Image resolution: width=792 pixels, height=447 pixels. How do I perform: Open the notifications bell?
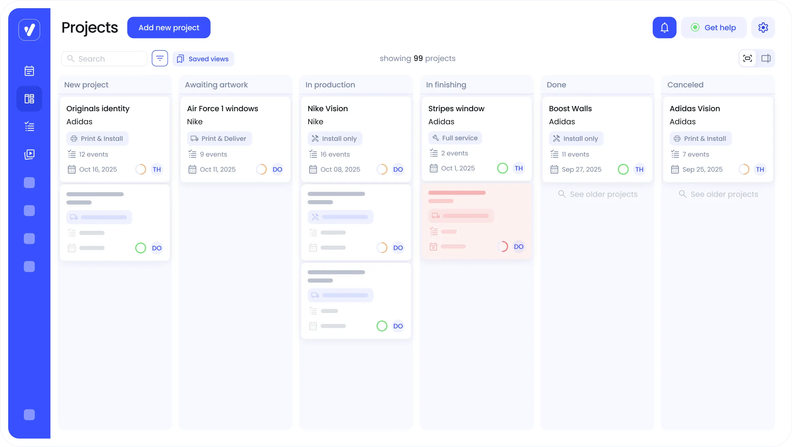point(664,28)
